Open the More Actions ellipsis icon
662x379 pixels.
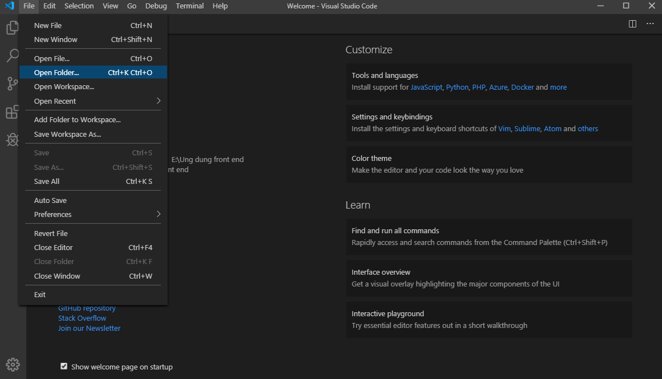[x=650, y=24]
